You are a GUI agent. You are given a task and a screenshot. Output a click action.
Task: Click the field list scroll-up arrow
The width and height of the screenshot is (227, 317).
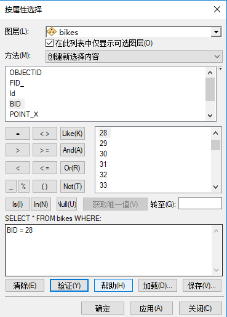(x=210, y=73)
